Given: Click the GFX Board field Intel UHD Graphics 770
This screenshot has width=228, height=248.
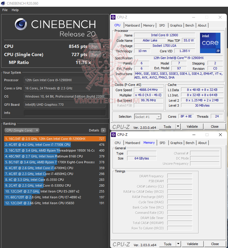Looking at the screenshot, I should tap(64, 105).
